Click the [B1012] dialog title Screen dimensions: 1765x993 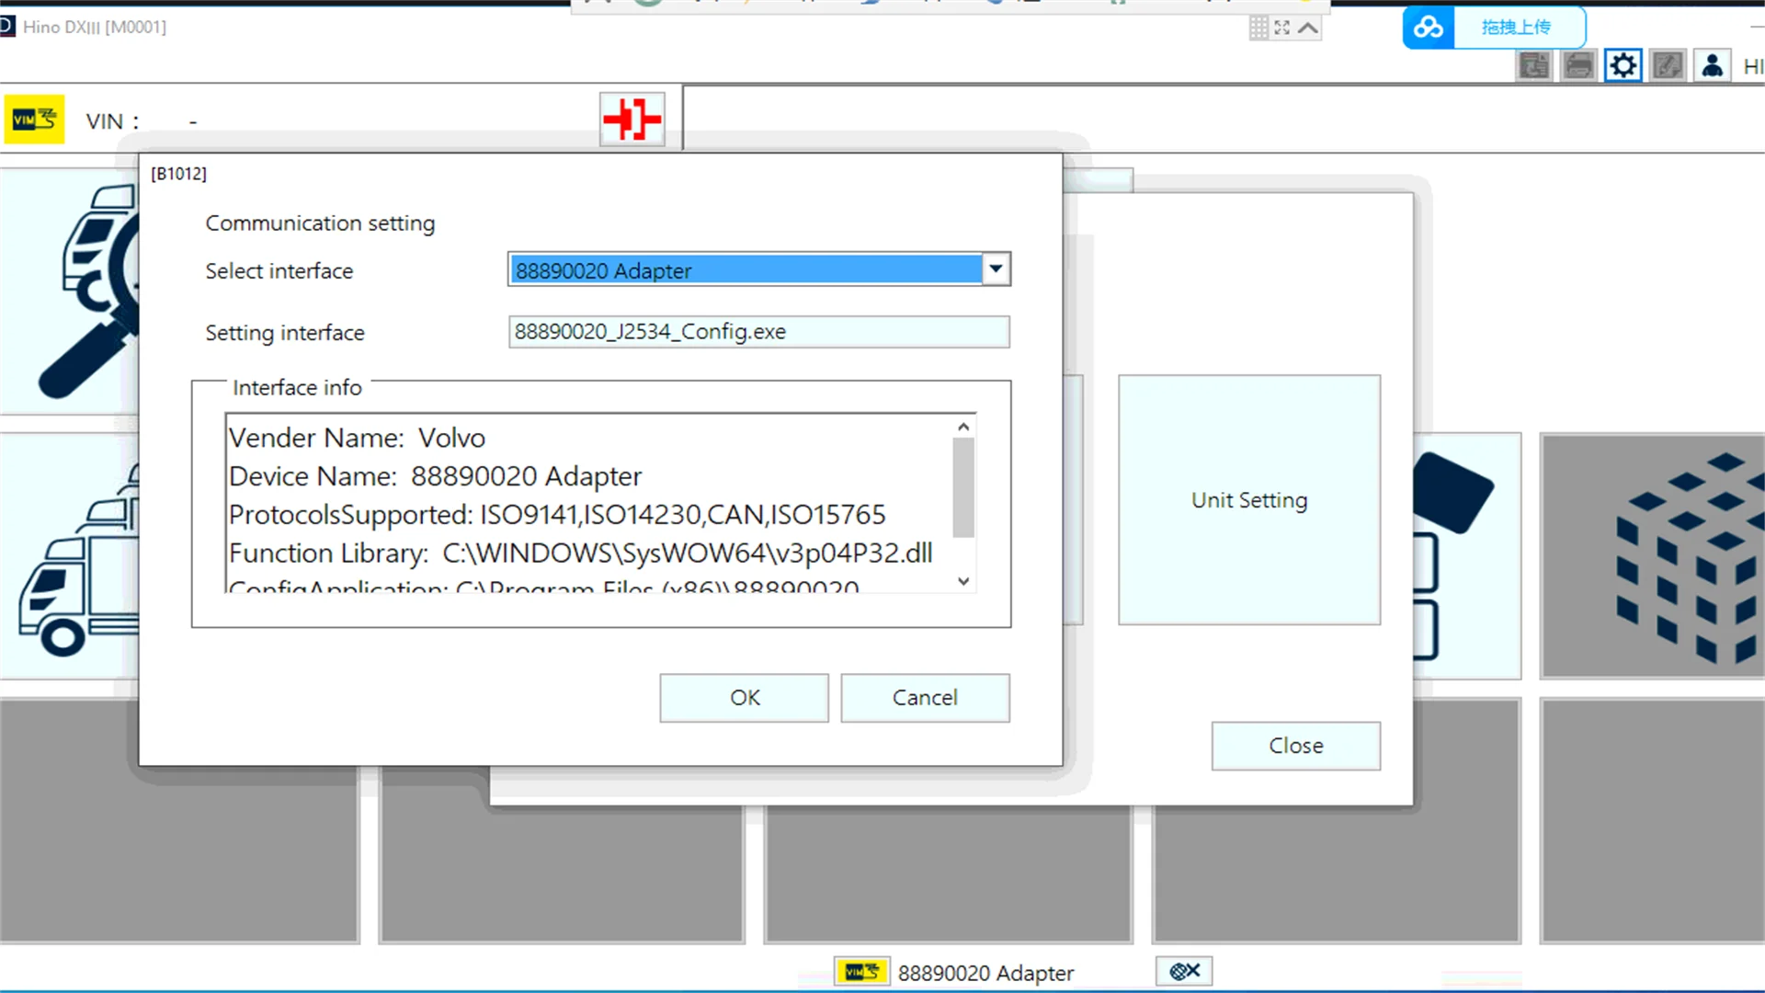pos(179,174)
